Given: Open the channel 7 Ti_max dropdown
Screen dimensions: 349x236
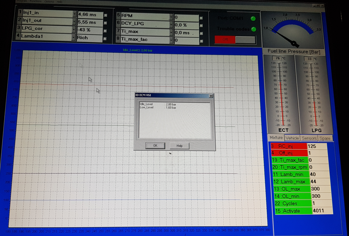Looking at the screenshot, I should (x=171, y=32).
